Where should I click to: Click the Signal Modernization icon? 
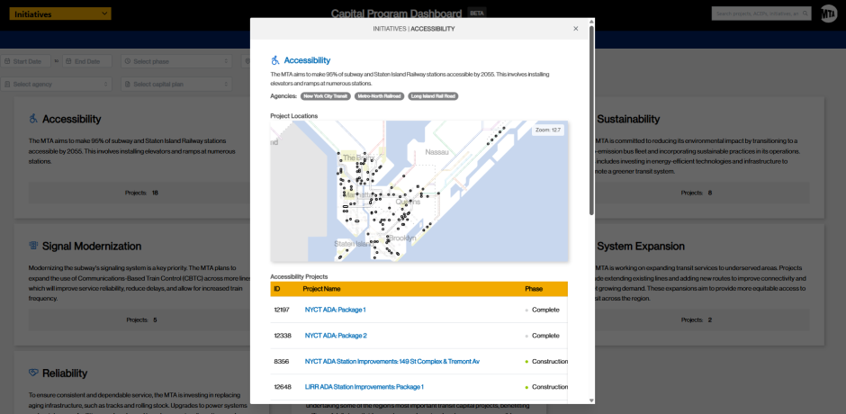[33, 246]
